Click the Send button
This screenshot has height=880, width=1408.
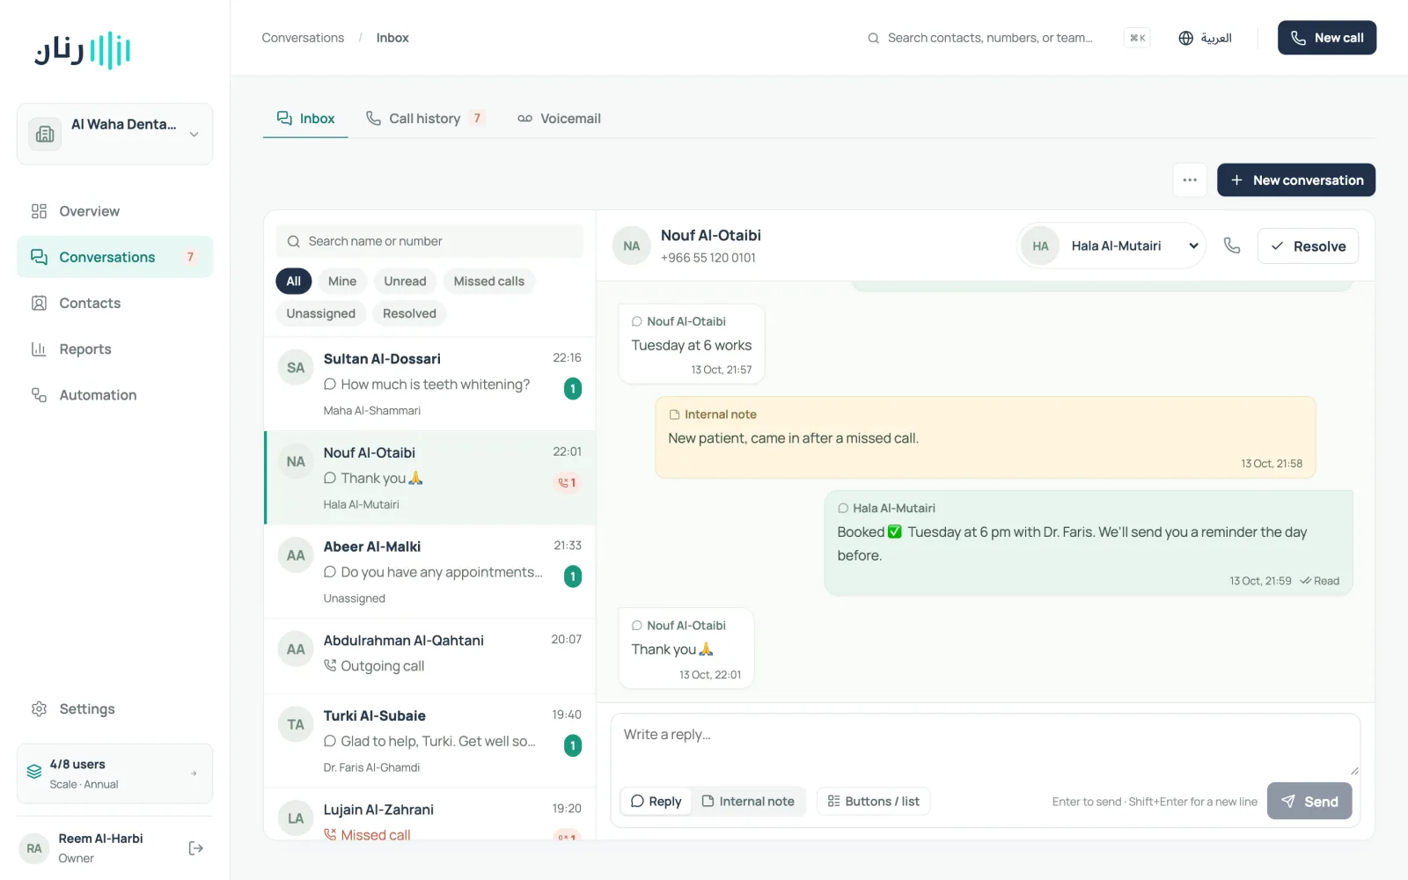coord(1309,802)
